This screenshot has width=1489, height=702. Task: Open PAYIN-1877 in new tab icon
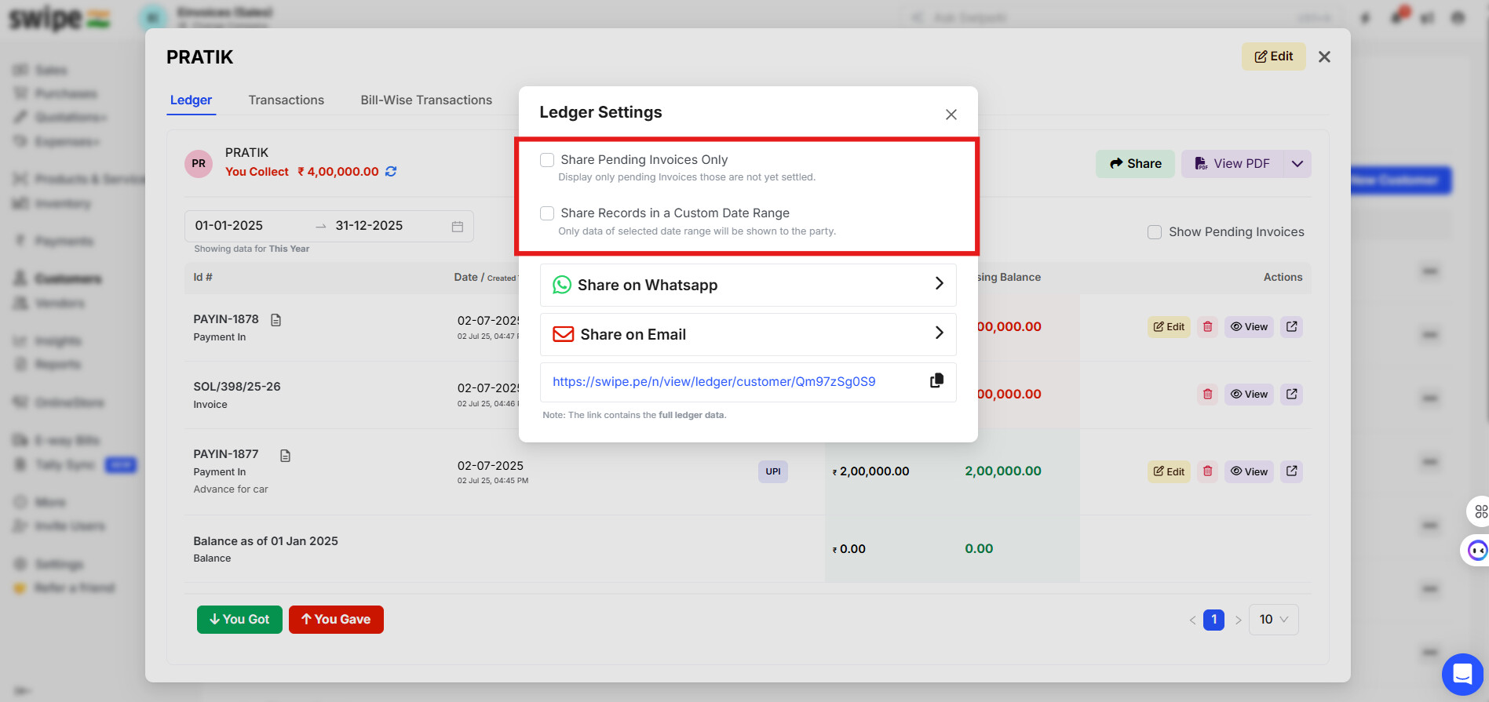click(x=1291, y=471)
